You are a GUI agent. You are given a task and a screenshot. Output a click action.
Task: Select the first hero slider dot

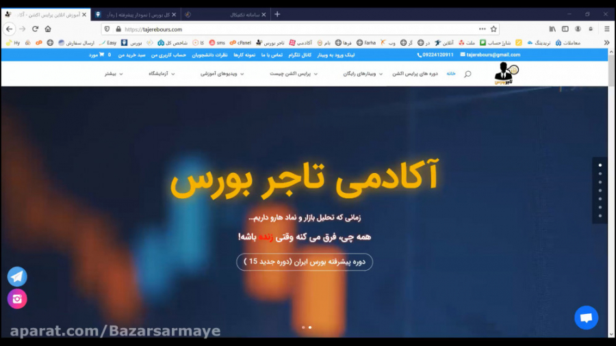(303, 327)
